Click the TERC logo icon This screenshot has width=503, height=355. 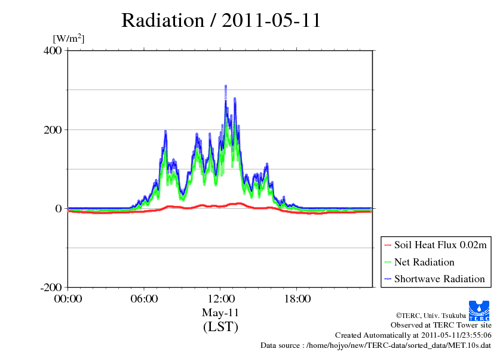coord(479,311)
